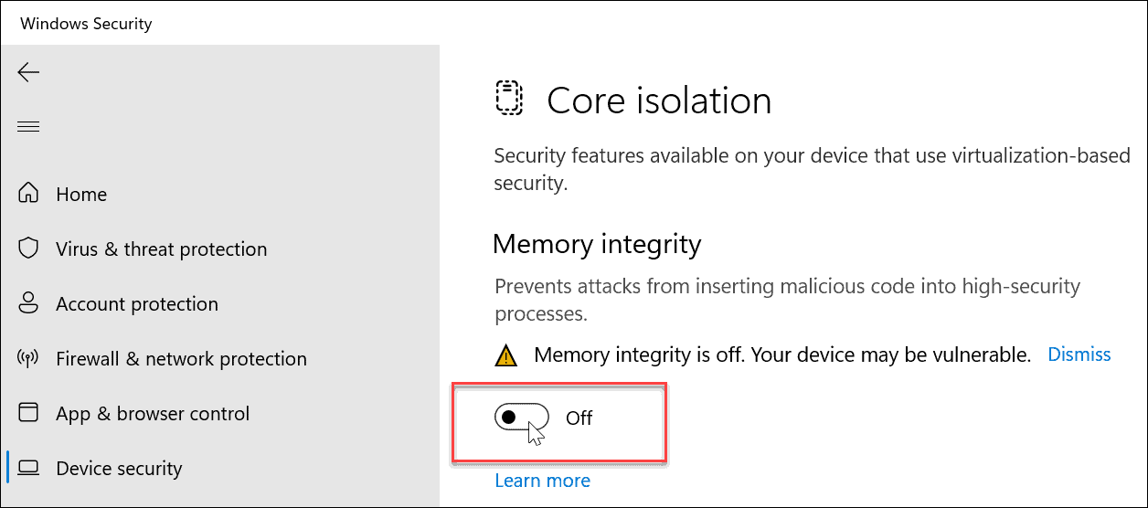This screenshot has width=1148, height=508.
Task: Click the Core isolation chip icon
Action: tap(508, 99)
